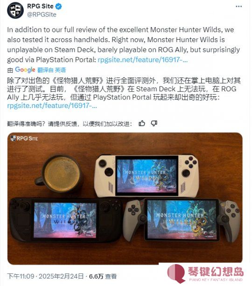252x286 pixels.
Task: Open the three-dot more options menu
Action: click(239, 7)
